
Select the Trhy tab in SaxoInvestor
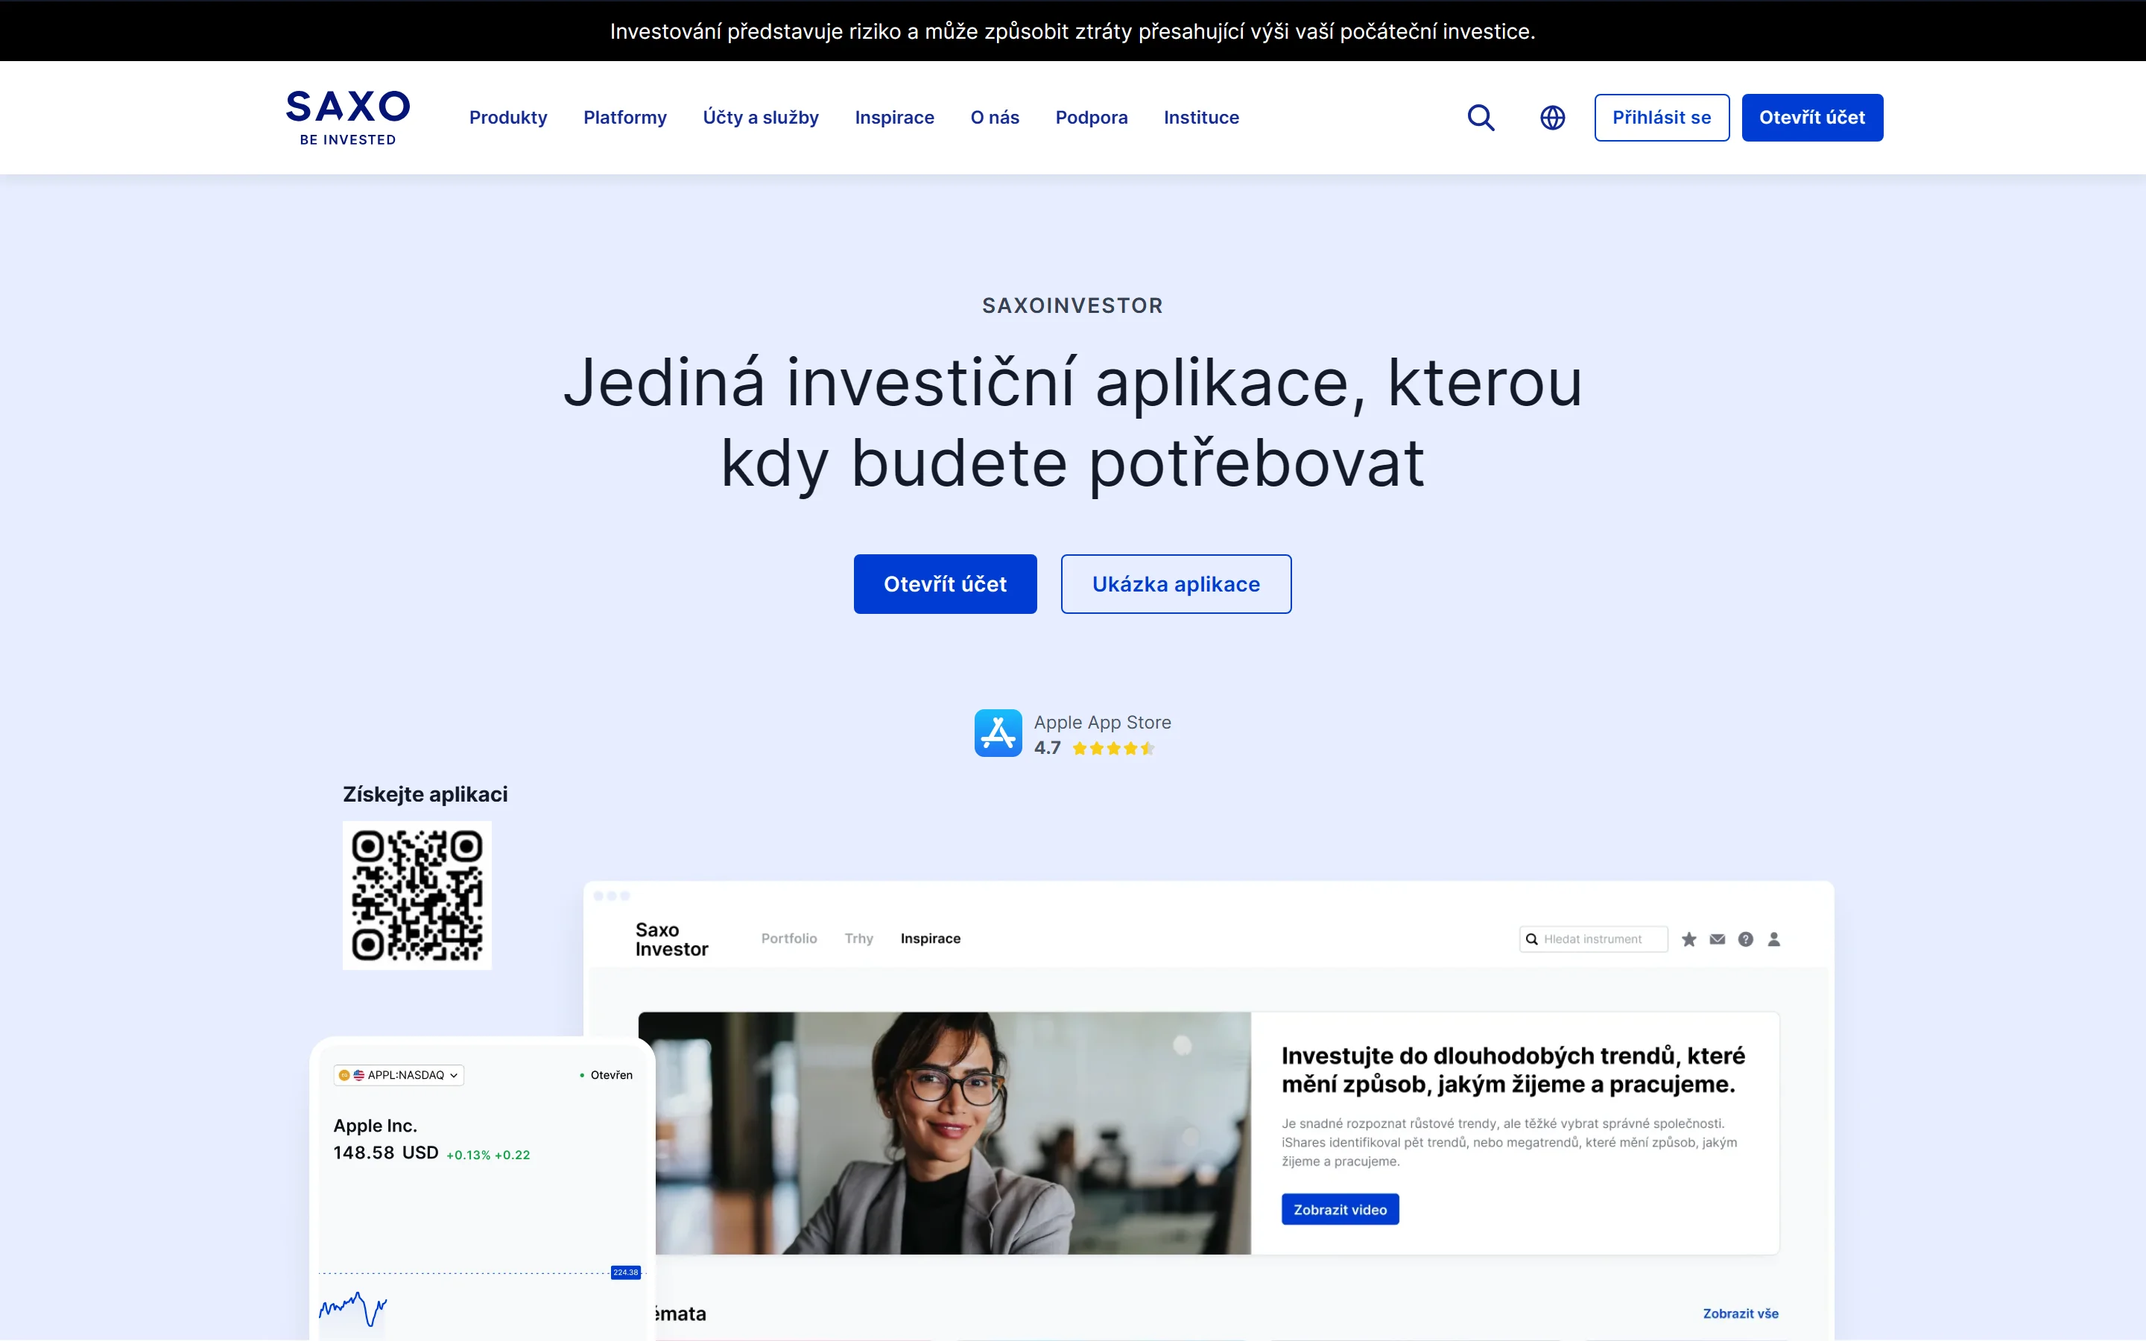coord(858,939)
